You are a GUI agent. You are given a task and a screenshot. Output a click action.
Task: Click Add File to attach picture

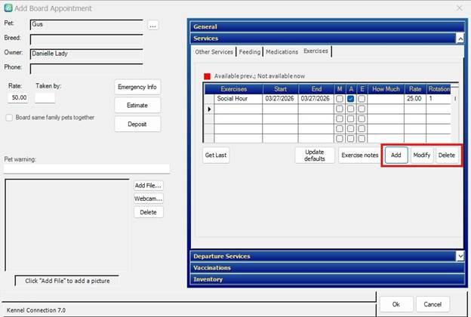148,186
